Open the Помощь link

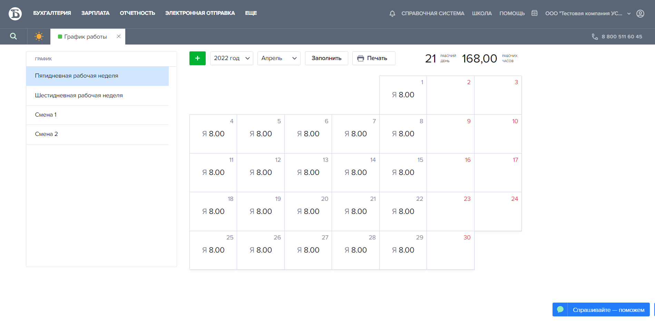pyautogui.click(x=512, y=13)
